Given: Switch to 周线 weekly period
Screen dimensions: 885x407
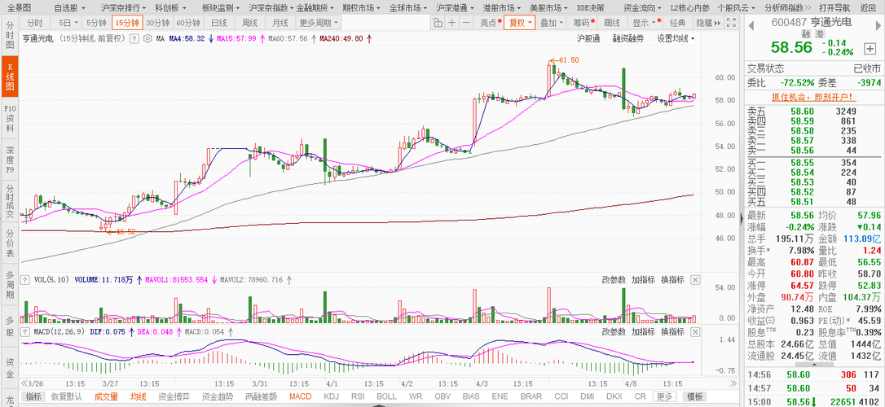Looking at the screenshot, I should pyautogui.click(x=249, y=23).
